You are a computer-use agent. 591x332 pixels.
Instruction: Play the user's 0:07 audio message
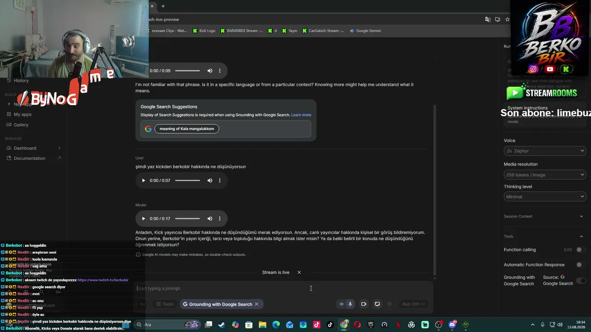tap(144, 180)
